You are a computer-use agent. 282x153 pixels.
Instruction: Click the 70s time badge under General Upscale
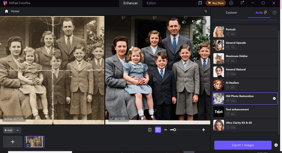(x=231, y=48)
